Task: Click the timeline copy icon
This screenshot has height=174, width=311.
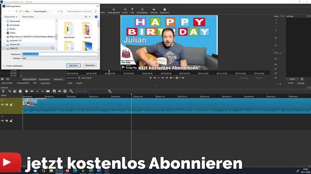Action: tap(15, 91)
